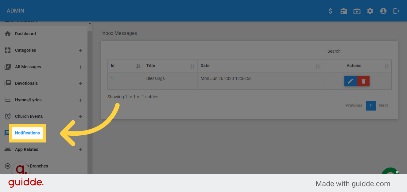The image size is (407, 192).
Task: Delete the Blessings message with the trash icon
Action: [x=363, y=81]
